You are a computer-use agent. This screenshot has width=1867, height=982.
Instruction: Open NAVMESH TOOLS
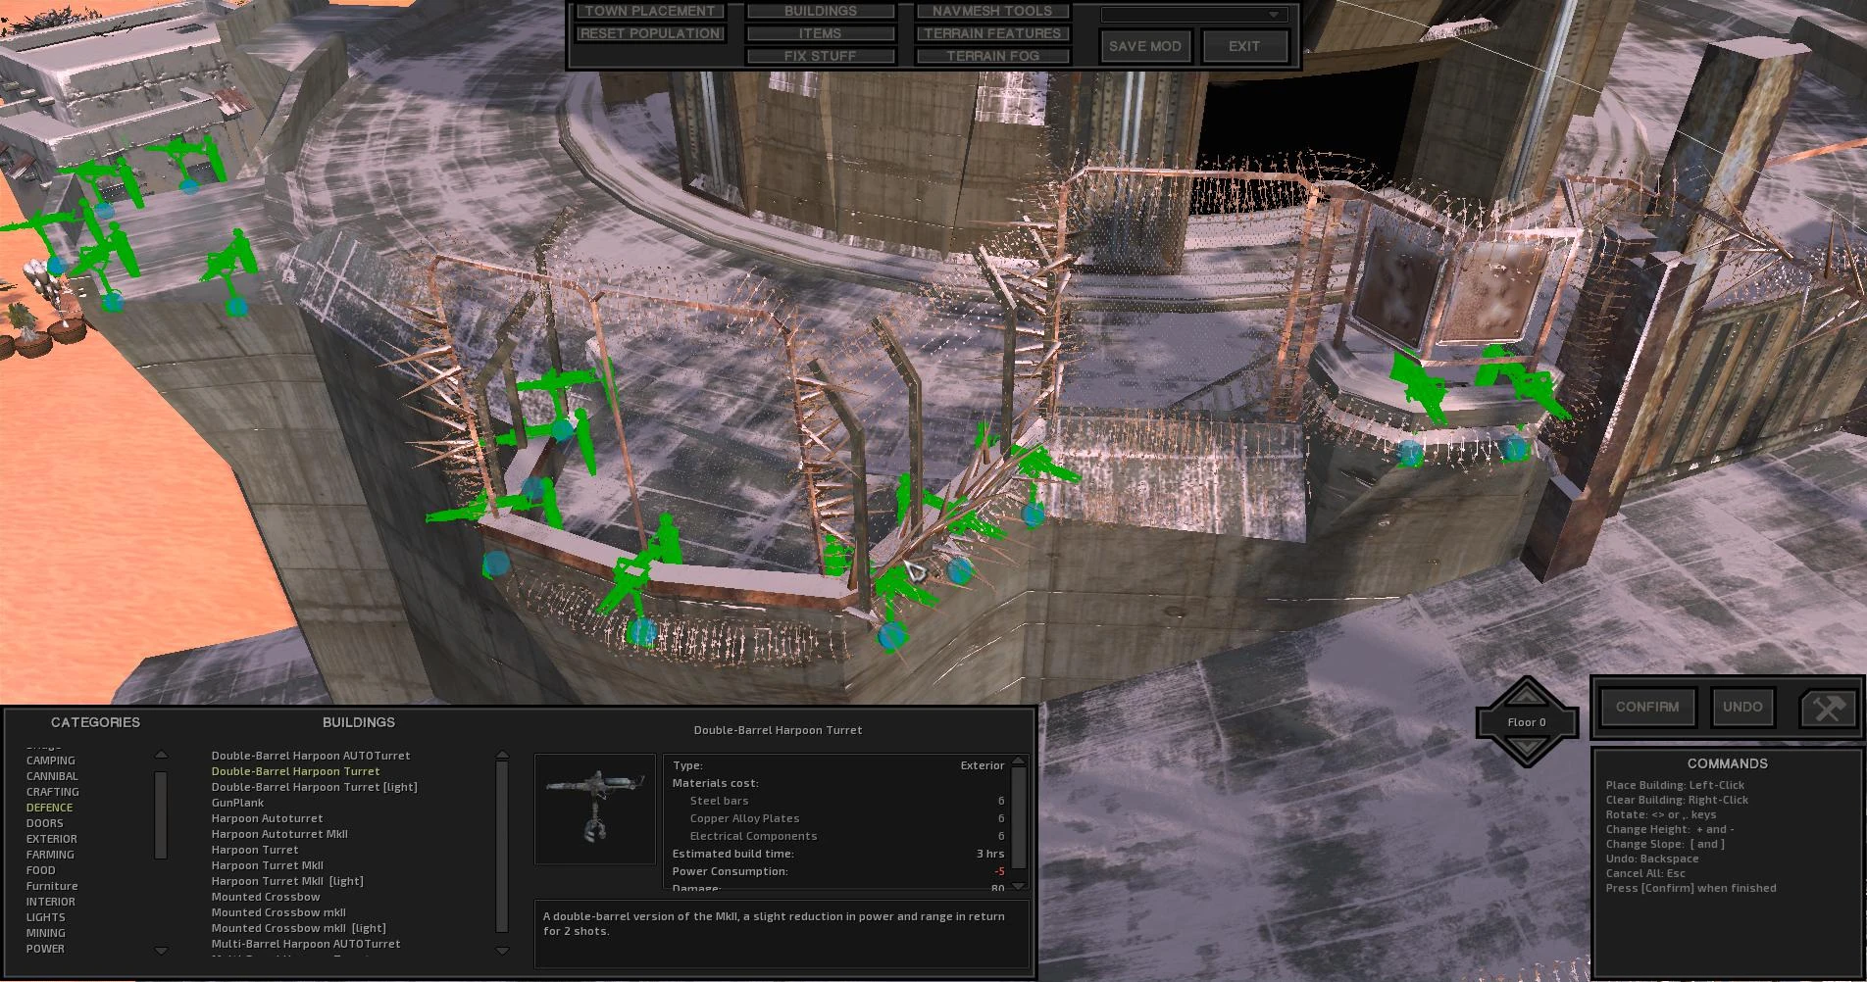[992, 11]
